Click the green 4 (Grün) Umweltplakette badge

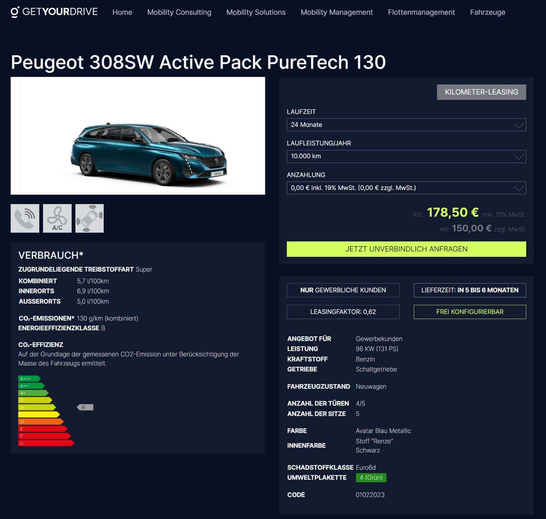[x=371, y=478]
